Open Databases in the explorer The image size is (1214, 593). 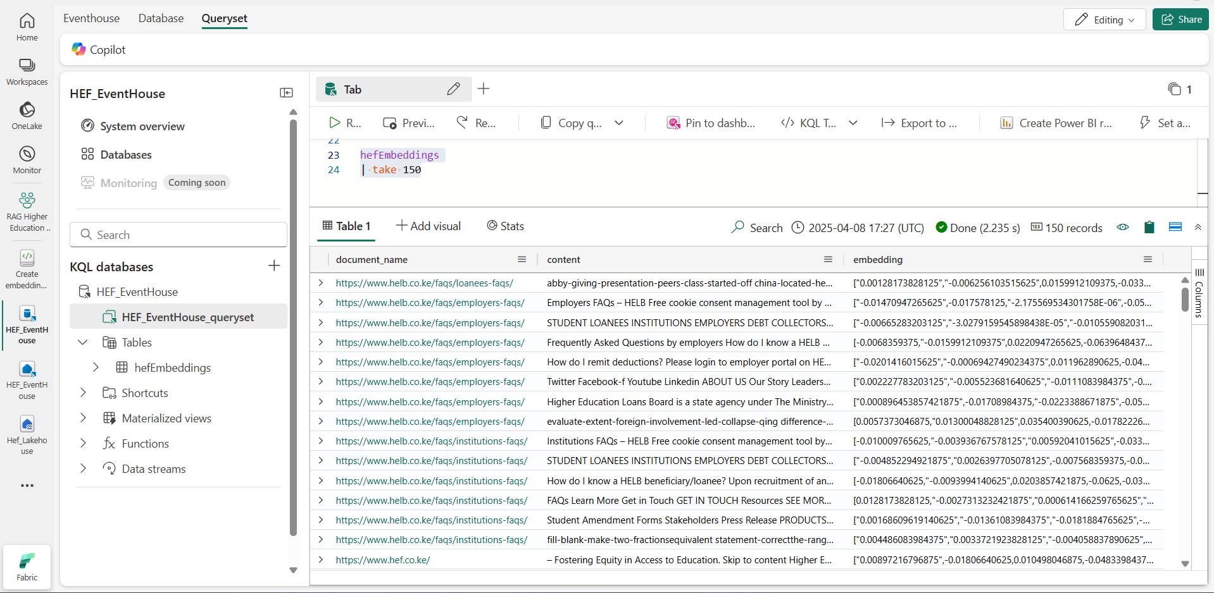(x=116, y=154)
